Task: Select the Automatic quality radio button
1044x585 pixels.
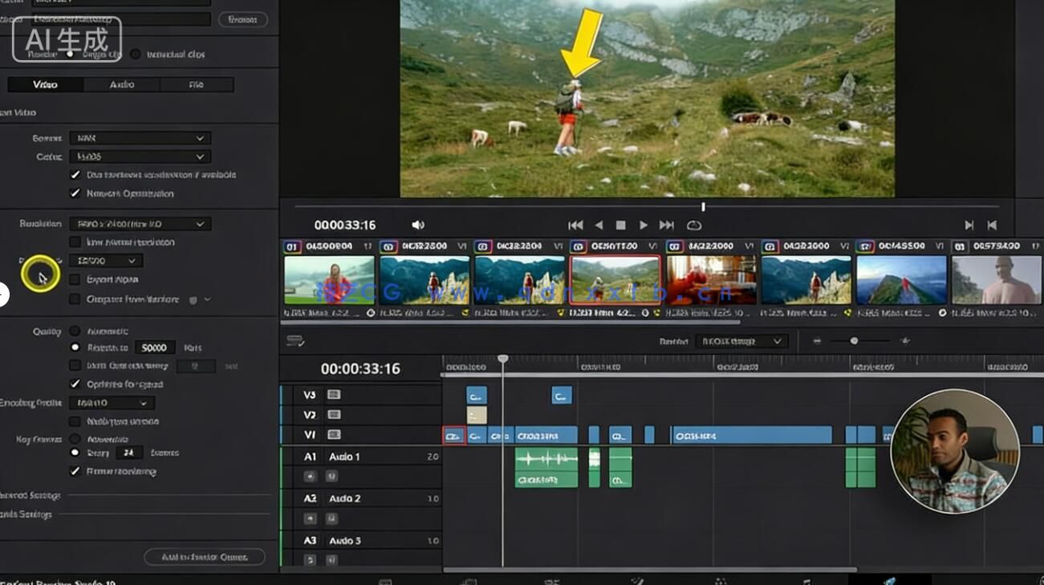Action: pos(76,331)
